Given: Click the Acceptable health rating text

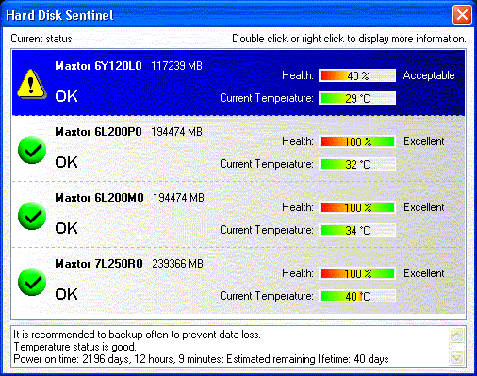Looking at the screenshot, I should [429, 75].
